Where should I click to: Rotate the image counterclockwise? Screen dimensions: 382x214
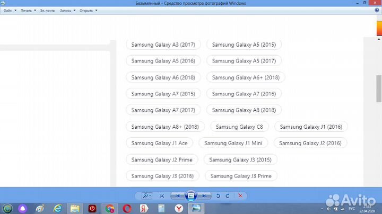pyautogui.click(x=218, y=195)
